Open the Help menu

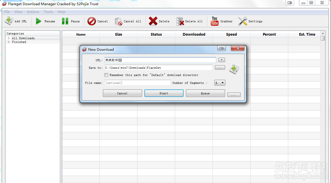click(x=61, y=12)
